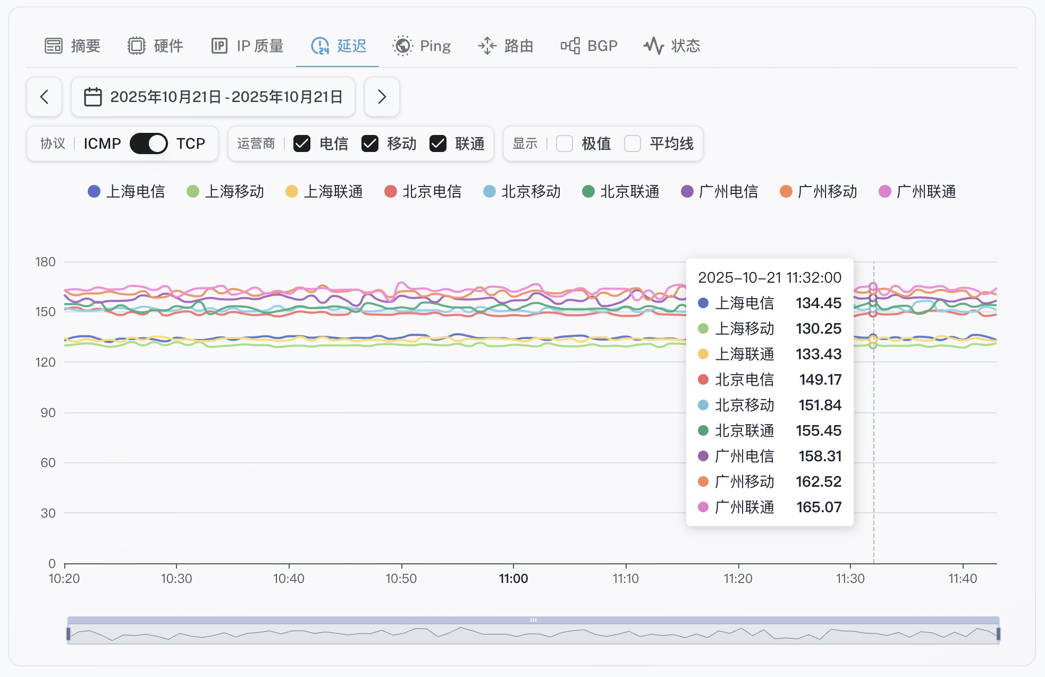The height and width of the screenshot is (677, 1045).
Task: Toggle the ICMP/TCP protocol switch
Action: [x=149, y=143]
